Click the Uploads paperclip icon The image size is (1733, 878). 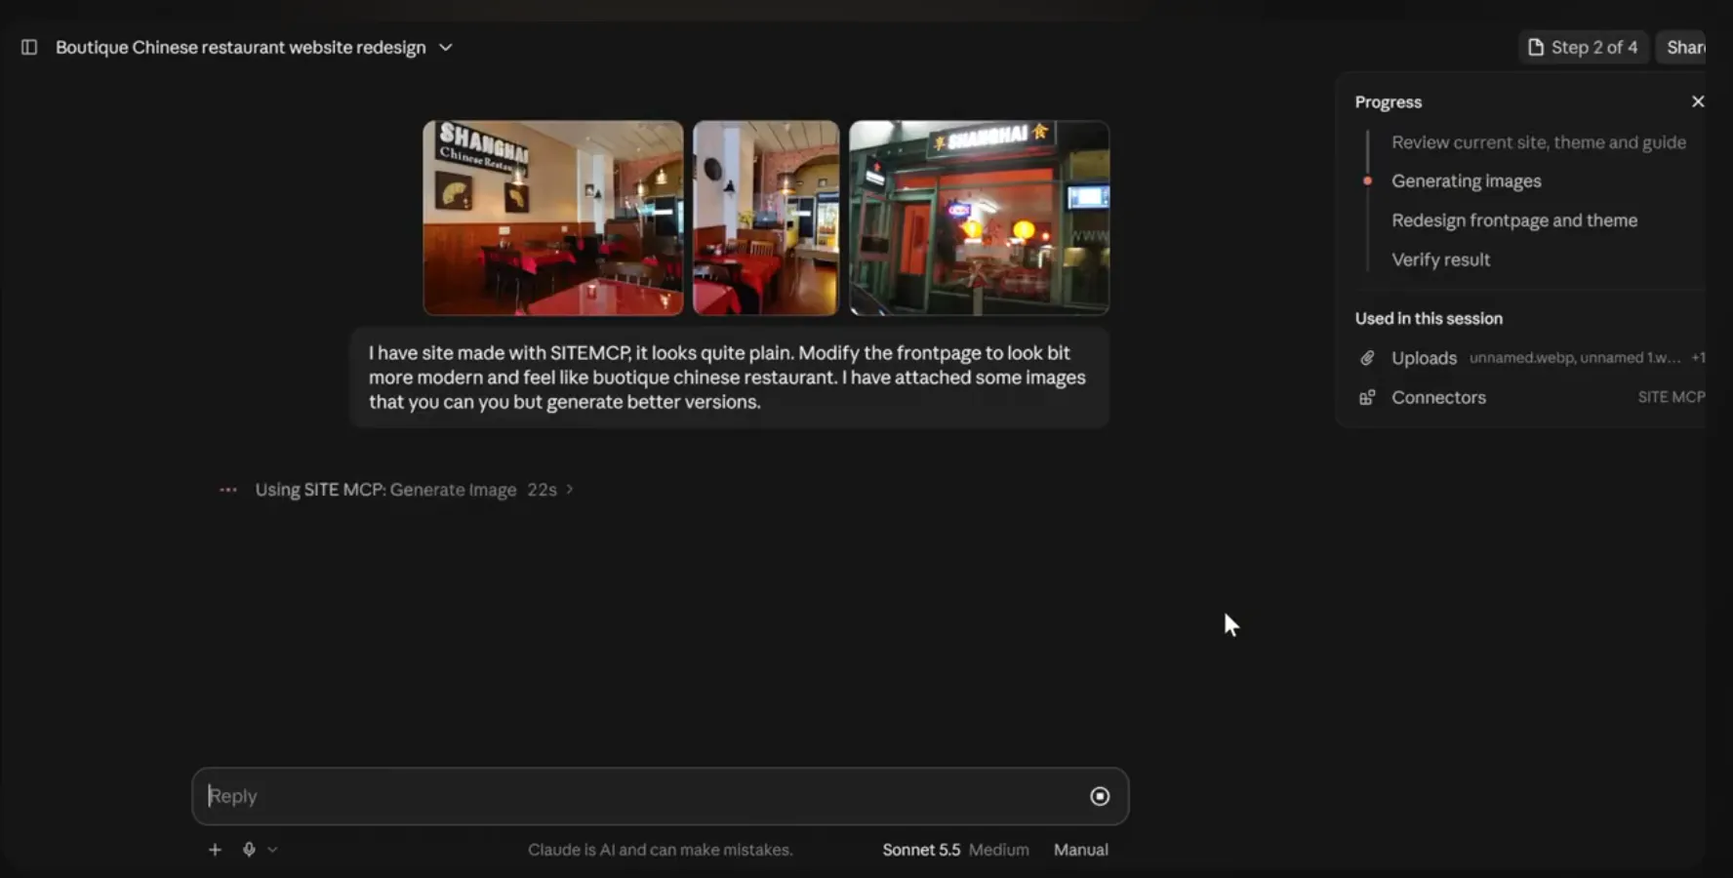[1367, 358]
